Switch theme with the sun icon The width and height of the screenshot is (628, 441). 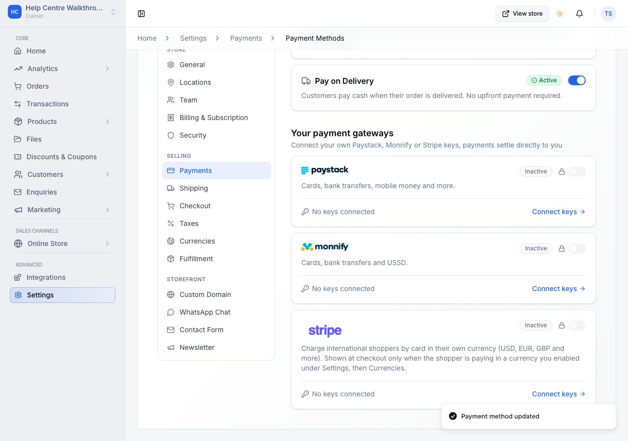tap(560, 14)
